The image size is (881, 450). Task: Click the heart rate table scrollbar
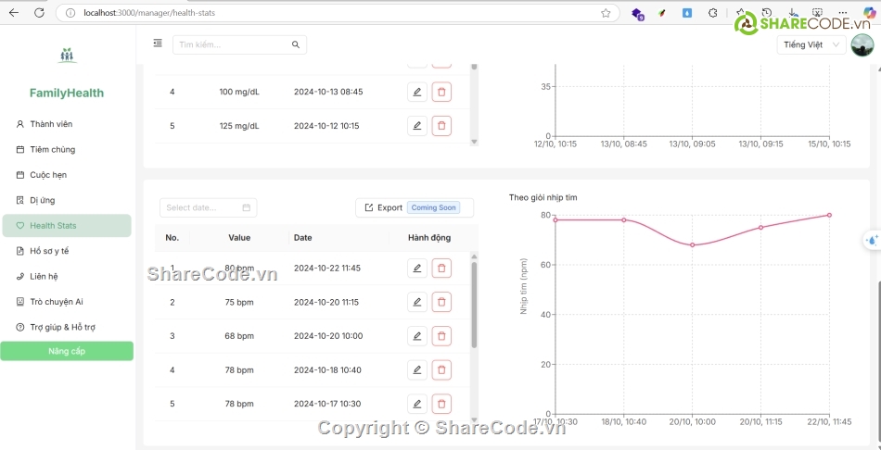pyautogui.click(x=474, y=306)
